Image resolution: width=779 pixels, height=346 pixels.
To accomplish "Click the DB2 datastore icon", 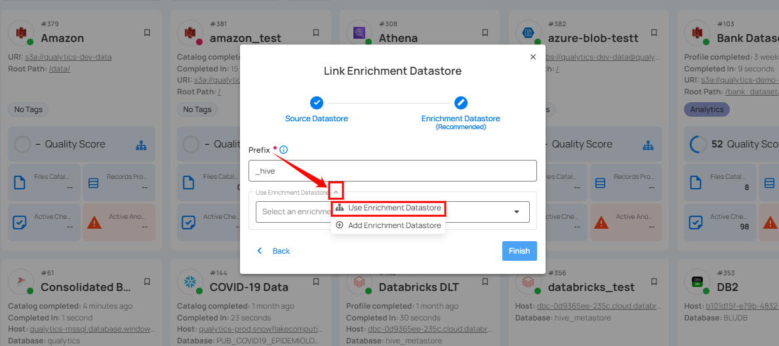I will (x=697, y=281).
